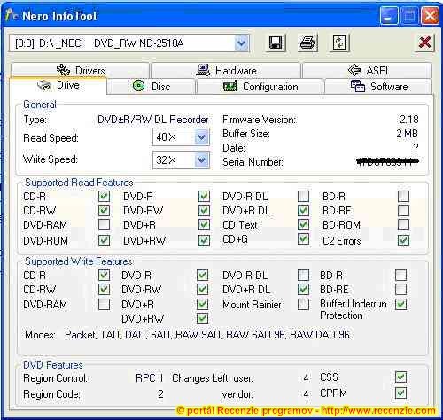
Task: Click DVD±R/RW DL Recorder type text
Action: [153, 120]
